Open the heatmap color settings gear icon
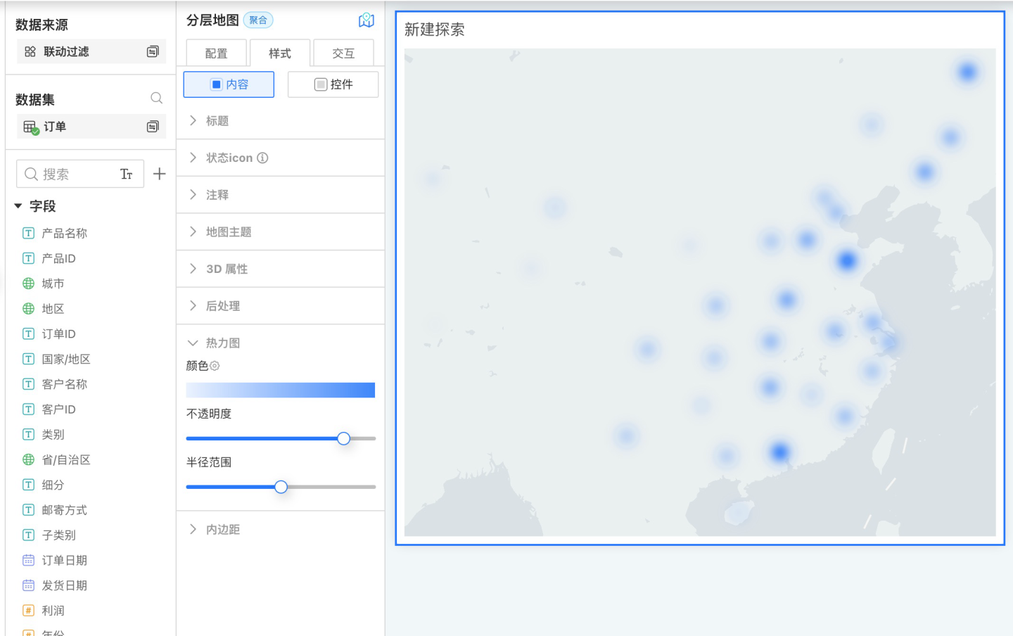This screenshot has width=1013, height=636. click(215, 366)
